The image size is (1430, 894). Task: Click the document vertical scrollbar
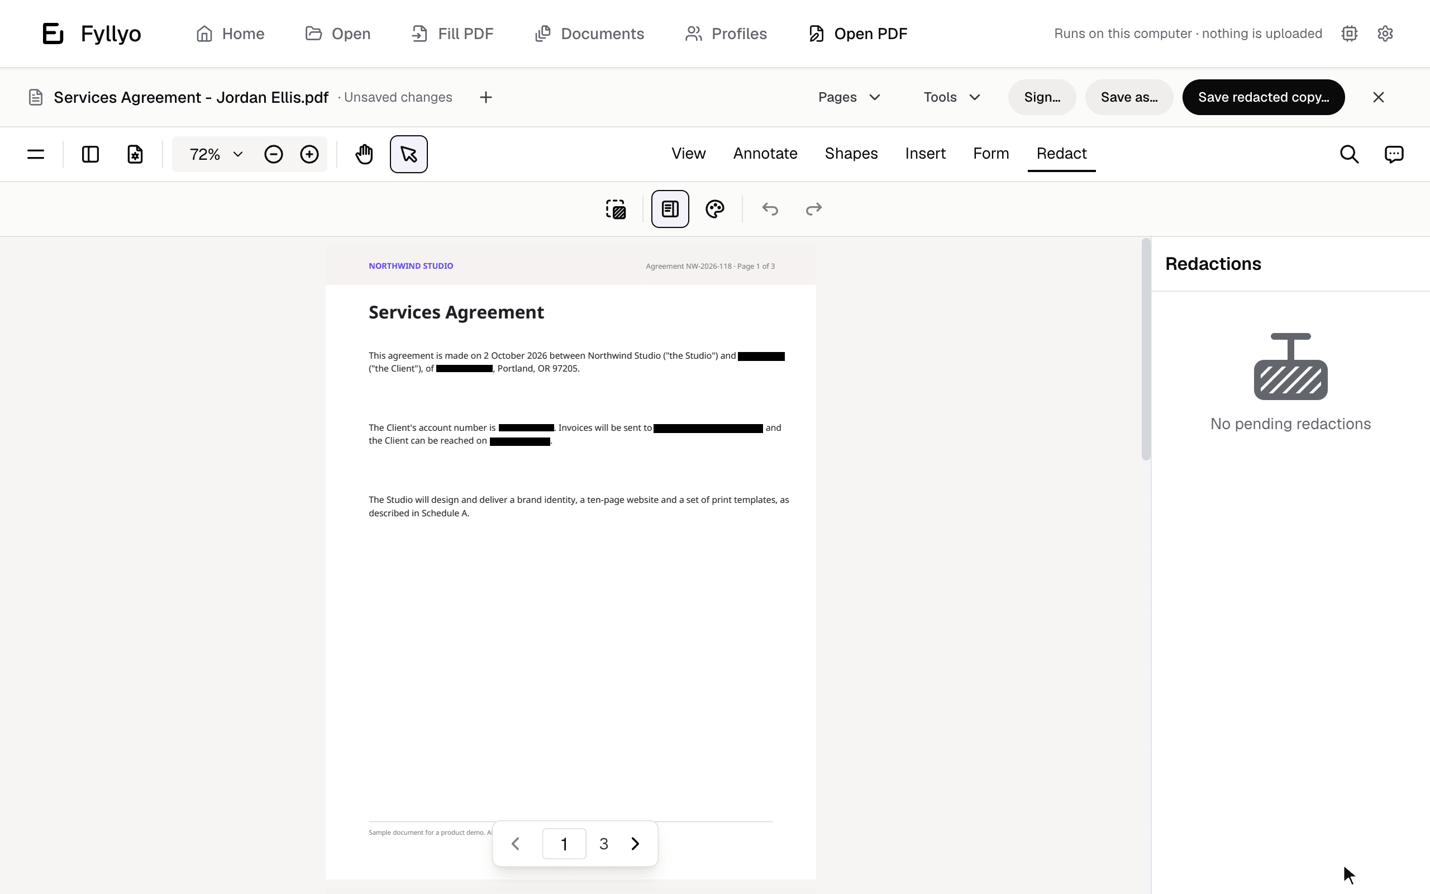click(x=1146, y=349)
